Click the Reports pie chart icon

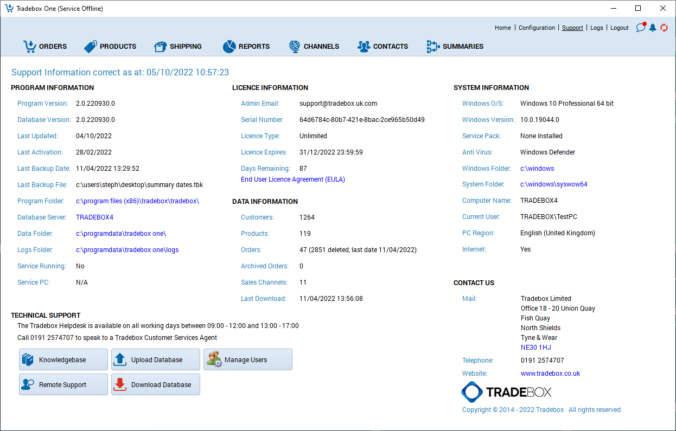click(x=229, y=47)
